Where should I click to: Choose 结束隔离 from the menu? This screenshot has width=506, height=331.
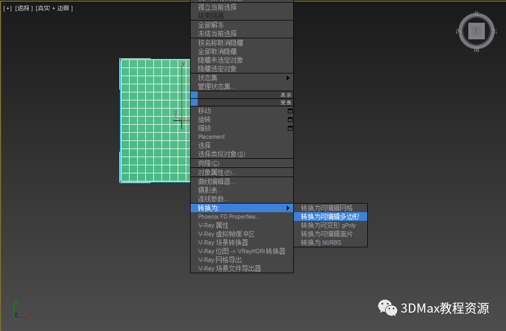[x=242, y=16]
